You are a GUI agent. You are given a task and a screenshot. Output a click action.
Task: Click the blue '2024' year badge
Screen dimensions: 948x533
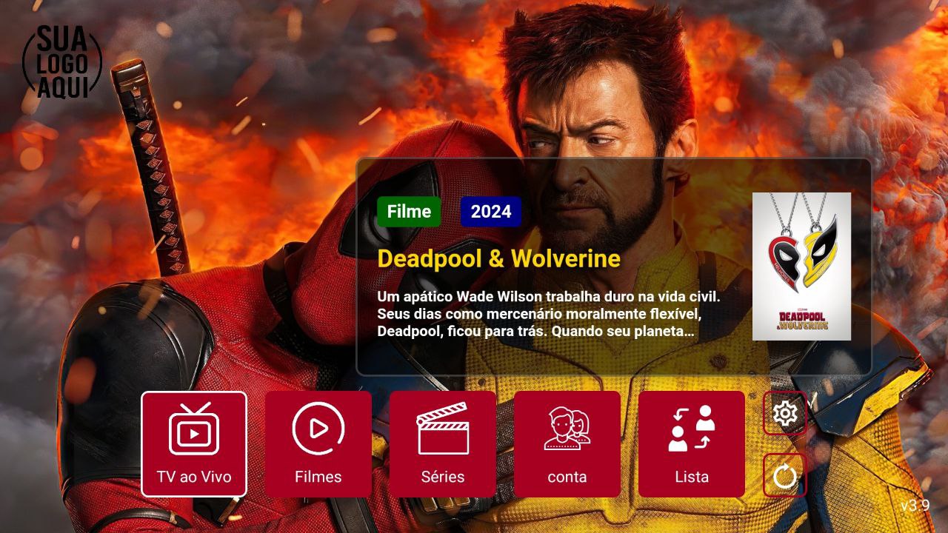[x=491, y=212]
